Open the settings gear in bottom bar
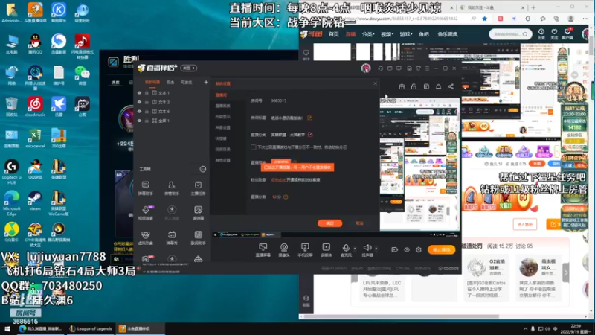Image resolution: width=595 pixels, height=335 pixels. pyautogui.click(x=419, y=249)
